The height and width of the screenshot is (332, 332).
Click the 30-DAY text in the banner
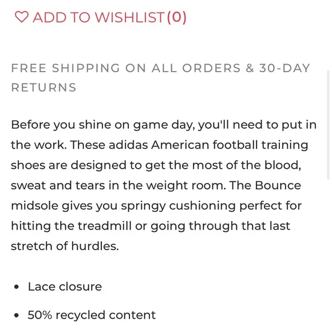point(284,68)
